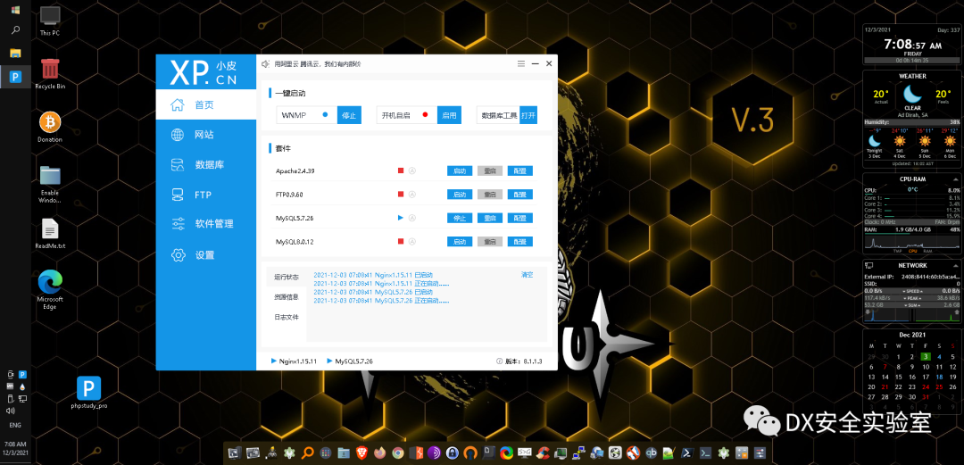Start Apache2.4.39 with 启动
Viewport: 964px width, 465px height.
[460, 171]
